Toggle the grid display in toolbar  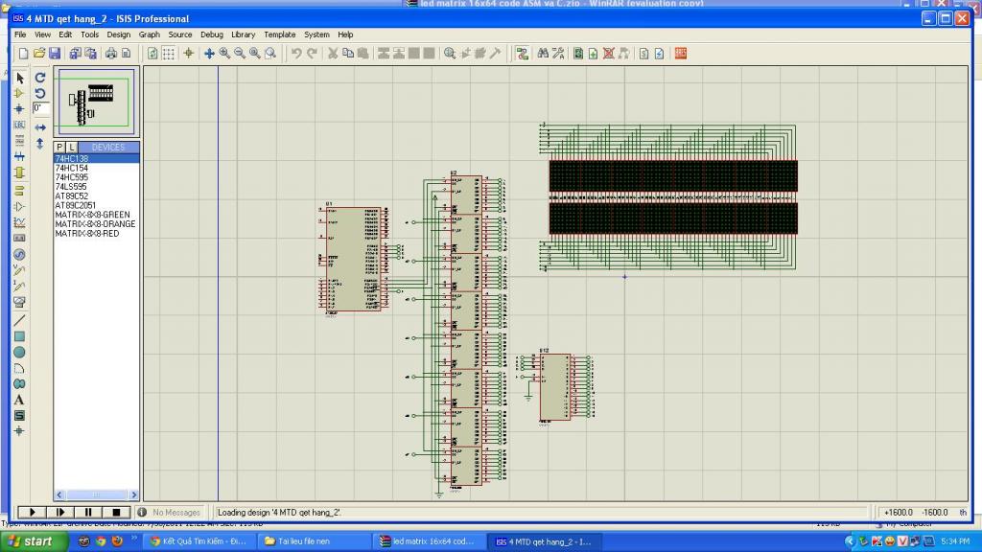coord(168,54)
